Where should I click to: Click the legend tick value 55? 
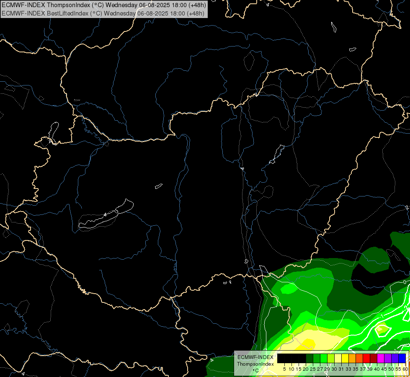click(x=399, y=369)
